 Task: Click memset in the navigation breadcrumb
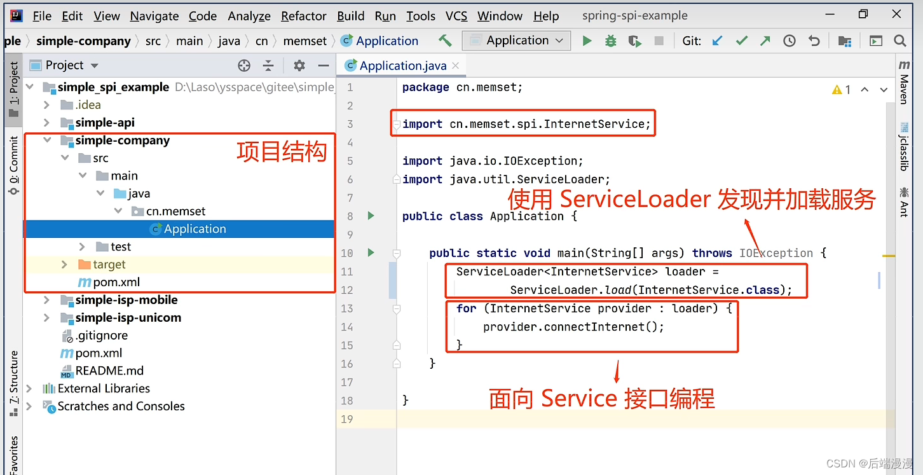tap(305, 41)
